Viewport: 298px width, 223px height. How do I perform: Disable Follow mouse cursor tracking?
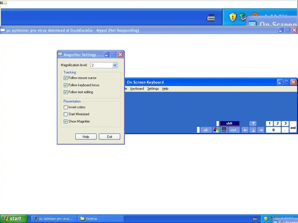65,78
